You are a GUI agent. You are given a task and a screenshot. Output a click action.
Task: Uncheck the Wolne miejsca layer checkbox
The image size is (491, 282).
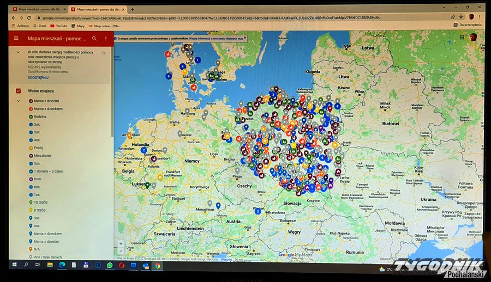(x=18, y=91)
